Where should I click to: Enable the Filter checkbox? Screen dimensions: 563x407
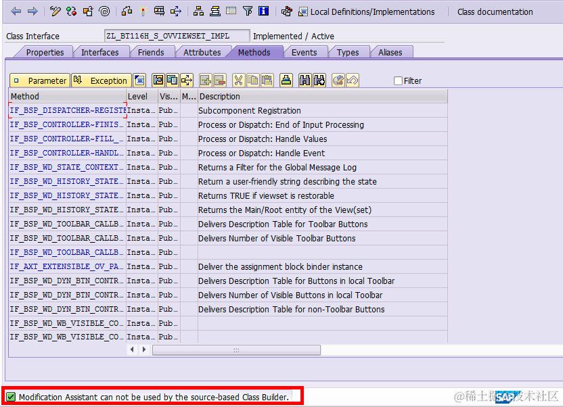pyautogui.click(x=398, y=81)
